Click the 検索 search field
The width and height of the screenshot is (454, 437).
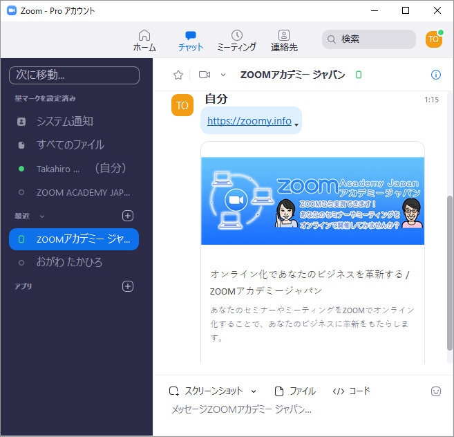pyautogui.click(x=370, y=39)
